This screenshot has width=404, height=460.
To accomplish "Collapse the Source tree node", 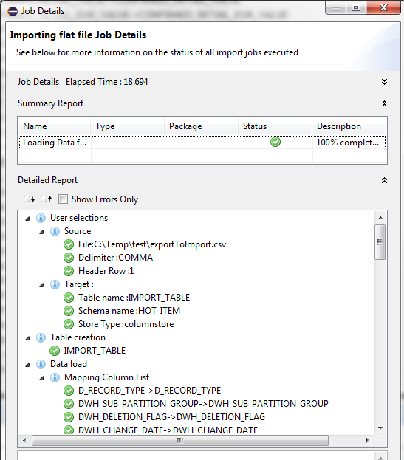I will (41, 232).
